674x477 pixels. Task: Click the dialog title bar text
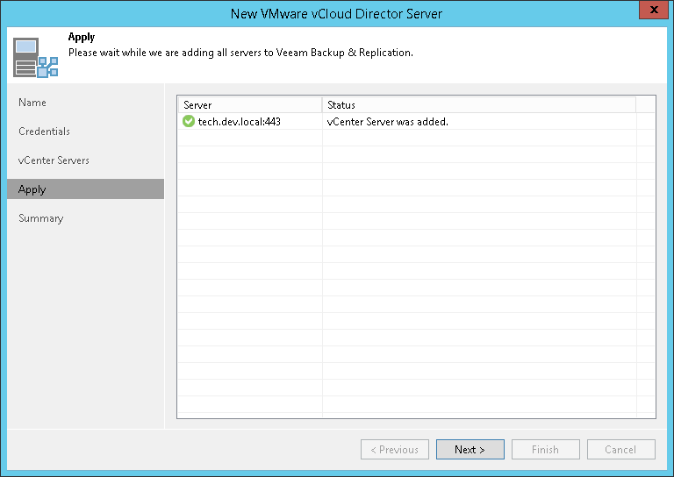pos(336,14)
